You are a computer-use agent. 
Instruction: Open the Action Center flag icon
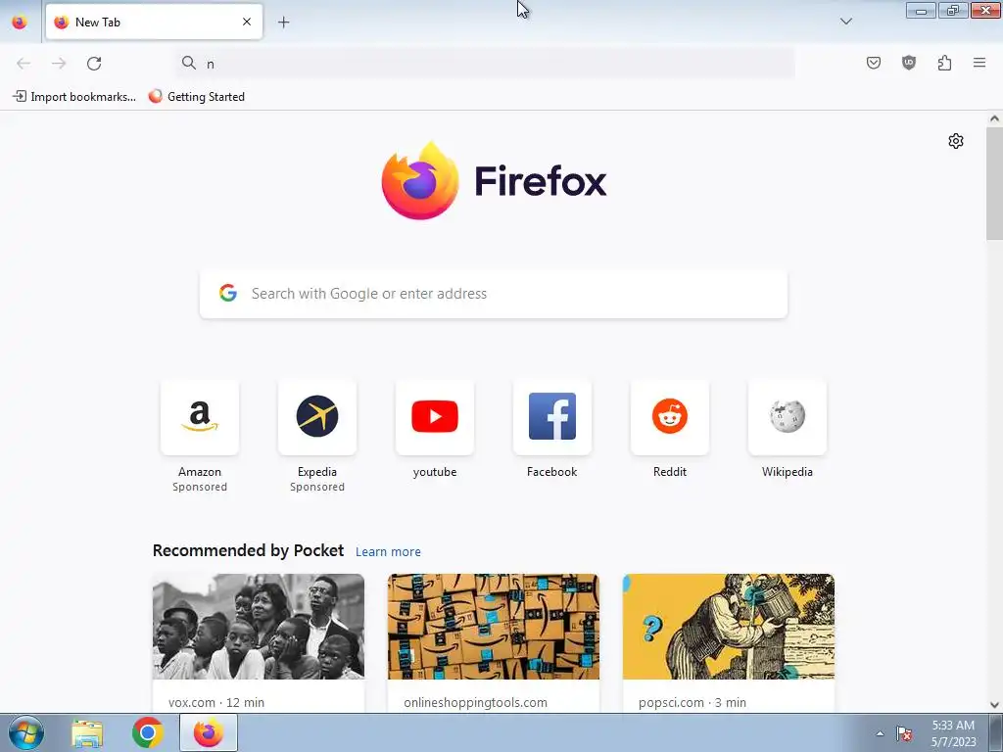[x=904, y=733]
